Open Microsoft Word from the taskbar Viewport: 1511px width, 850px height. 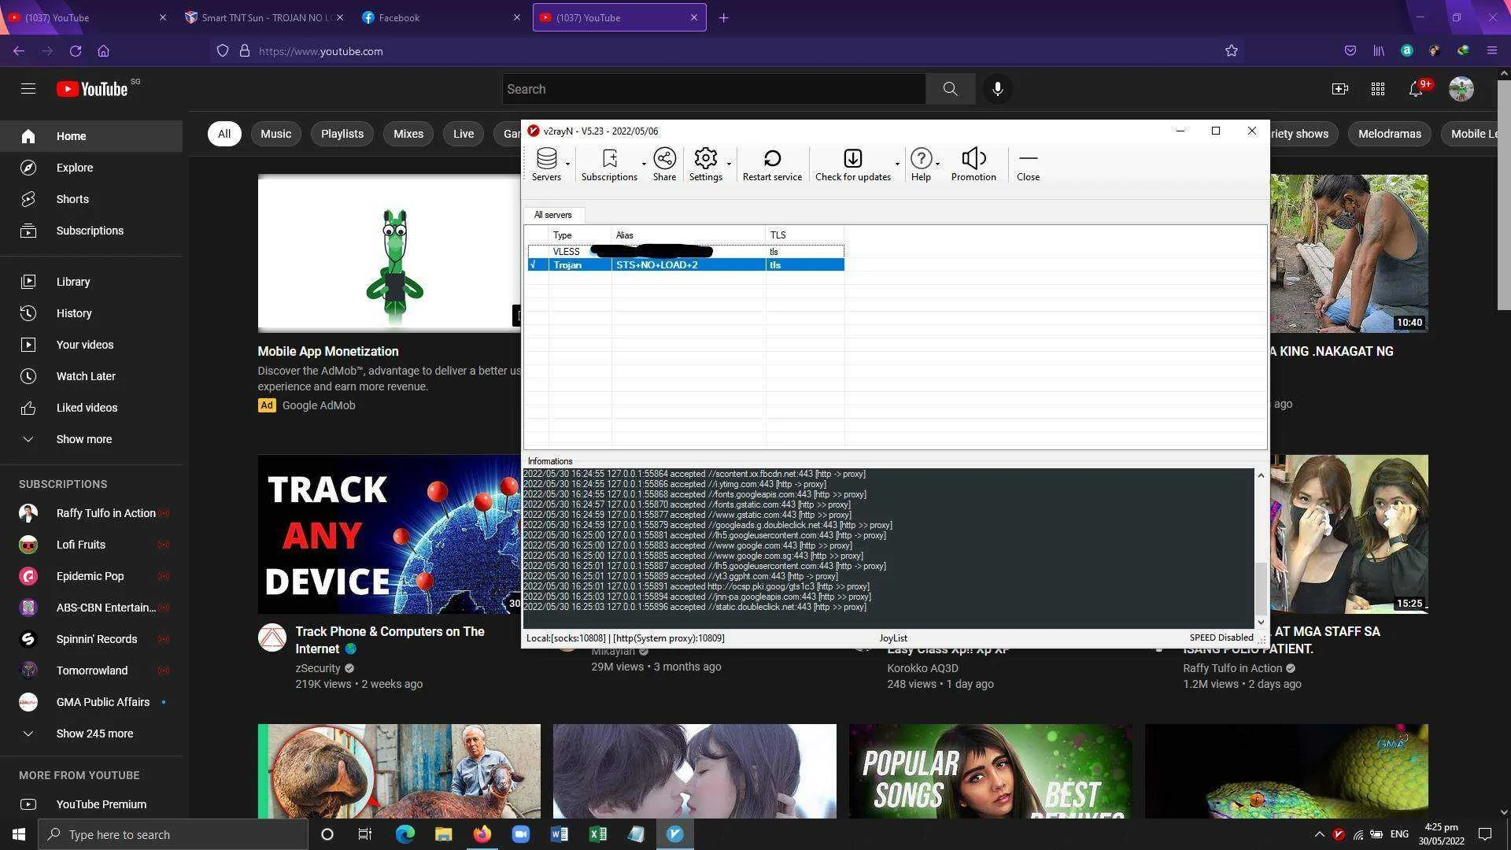pos(559,834)
